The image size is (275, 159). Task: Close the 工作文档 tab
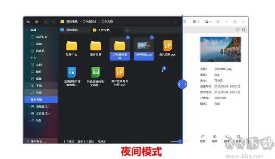tap(121, 30)
